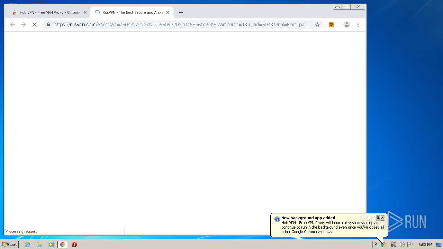Open Windows Media Player from taskbar
Image resolution: width=443 pixels, height=249 pixels.
[51, 245]
